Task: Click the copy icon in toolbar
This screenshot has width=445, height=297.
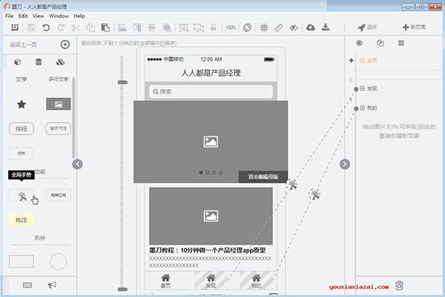Action: point(90,27)
